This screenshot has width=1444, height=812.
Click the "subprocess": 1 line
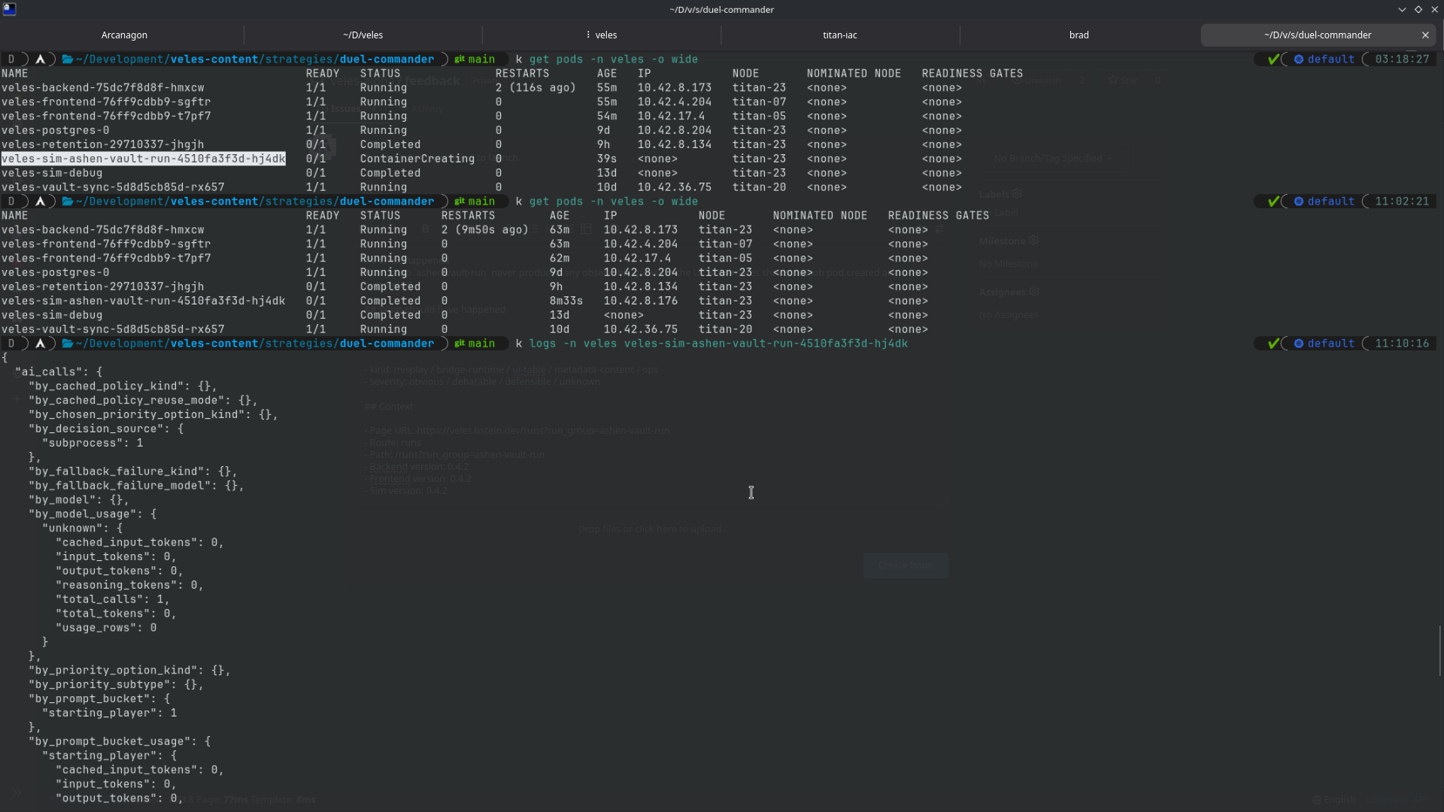pos(93,444)
